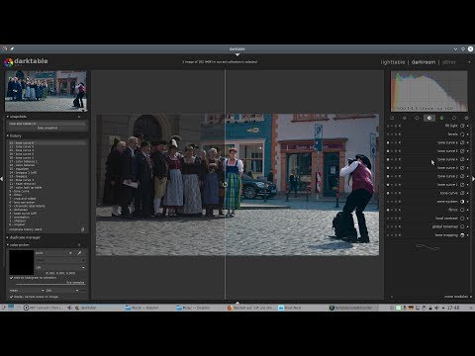Image resolution: width=475 pixels, height=356 pixels.
Task: Uncheck restrict histogram to selection
Action: [12, 278]
